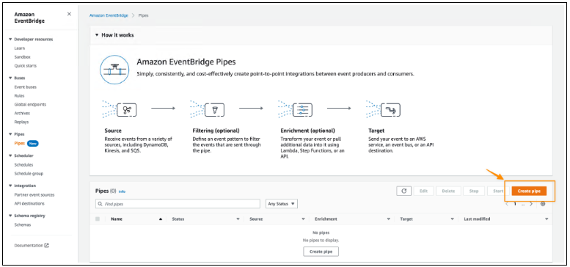Collapse the How it works section
The height and width of the screenshot is (267, 570).
[97, 35]
